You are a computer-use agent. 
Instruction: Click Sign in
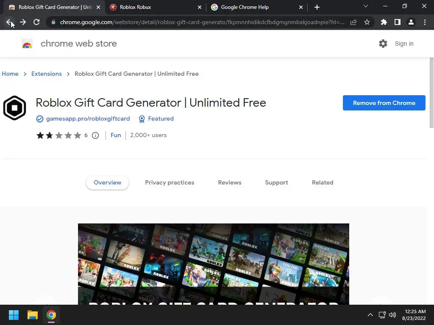404,44
